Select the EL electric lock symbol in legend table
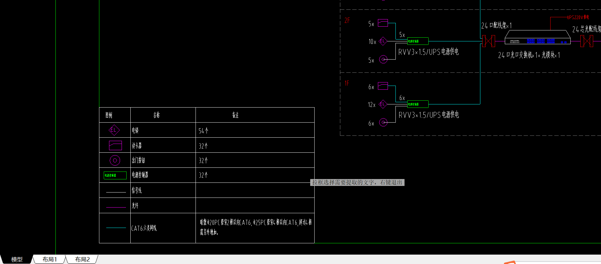601x264 pixels. (114, 130)
